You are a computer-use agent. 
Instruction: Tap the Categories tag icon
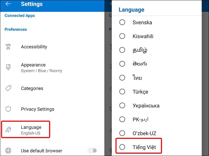8,88
